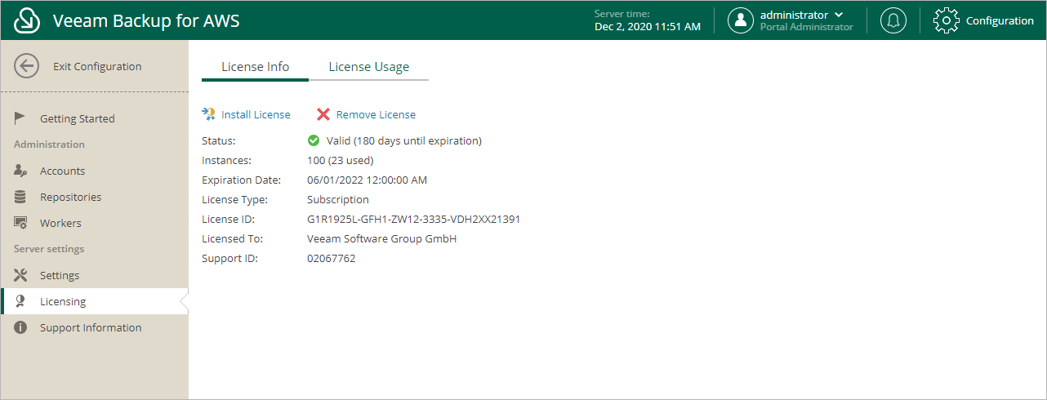Click the red X Remove License icon

click(x=323, y=114)
